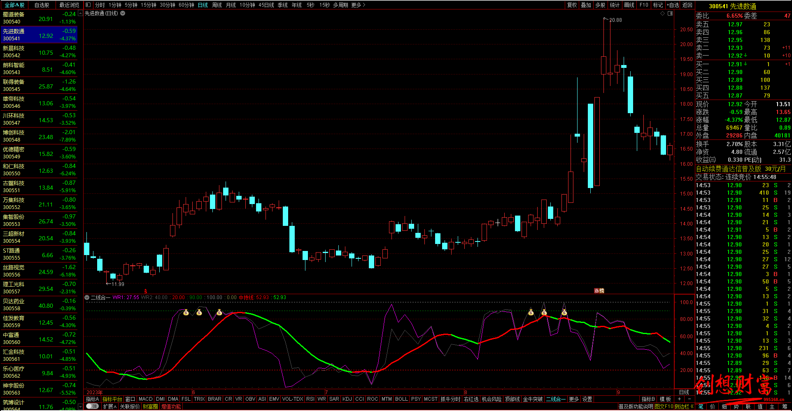Click the plus zoom button

pyautogui.click(x=679, y=399)
